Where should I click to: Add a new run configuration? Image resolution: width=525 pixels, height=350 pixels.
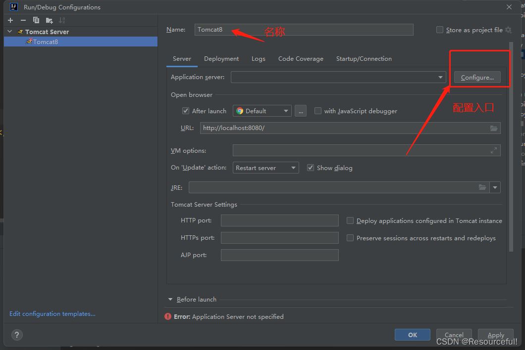(10, 20)
